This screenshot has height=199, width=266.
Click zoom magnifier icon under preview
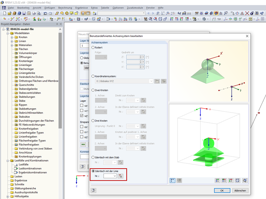(x=245, y=180)
